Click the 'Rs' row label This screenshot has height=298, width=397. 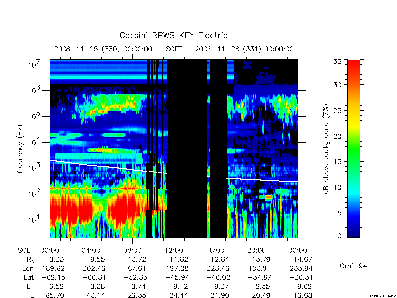point(30,260)
